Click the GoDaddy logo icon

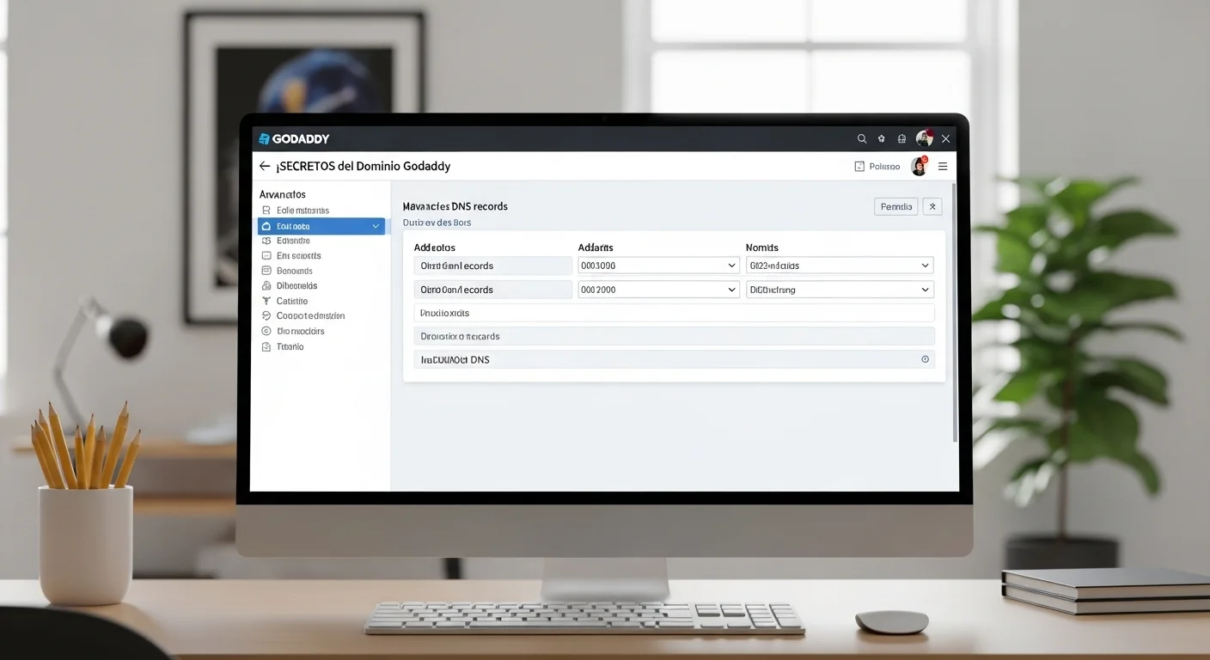pyautogui.click(x=264, y=138)
